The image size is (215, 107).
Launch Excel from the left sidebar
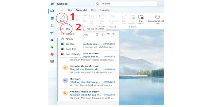[x=52, y=47]
